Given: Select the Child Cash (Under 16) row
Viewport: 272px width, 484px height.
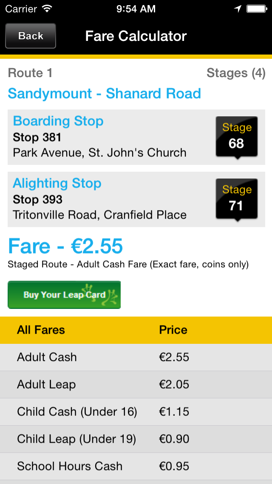Looking at the screenshot, I should 136,412.
